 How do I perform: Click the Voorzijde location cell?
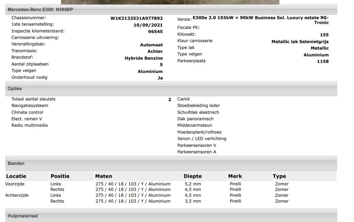click(15, 184)
